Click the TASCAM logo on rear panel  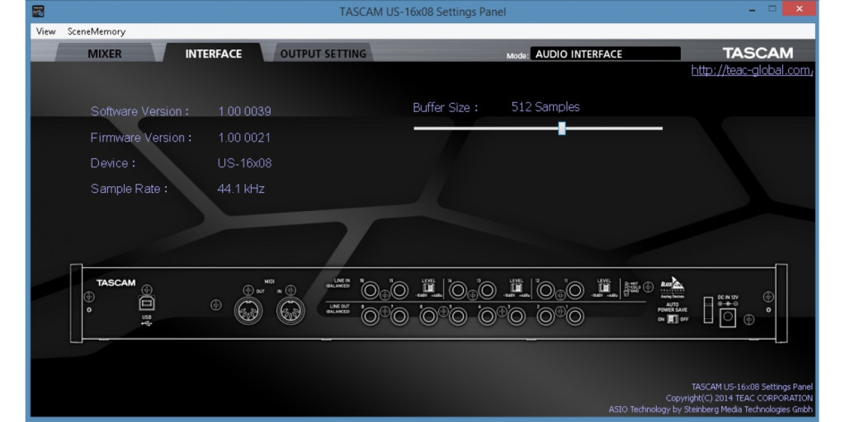tap(116, 284)
